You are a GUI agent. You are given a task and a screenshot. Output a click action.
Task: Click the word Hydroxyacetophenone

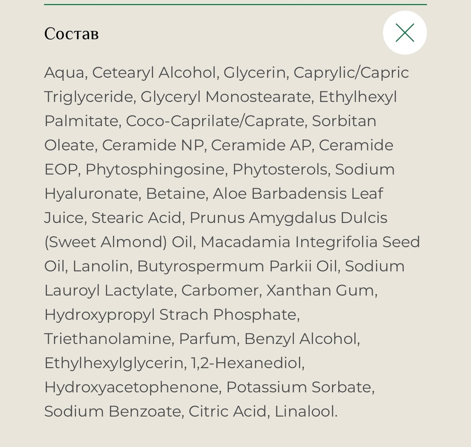131,388
